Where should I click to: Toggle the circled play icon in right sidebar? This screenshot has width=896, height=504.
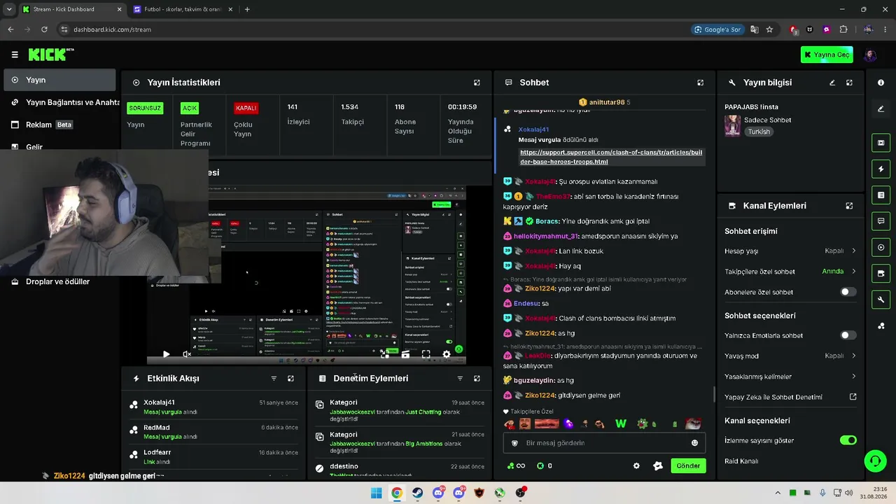881,247
